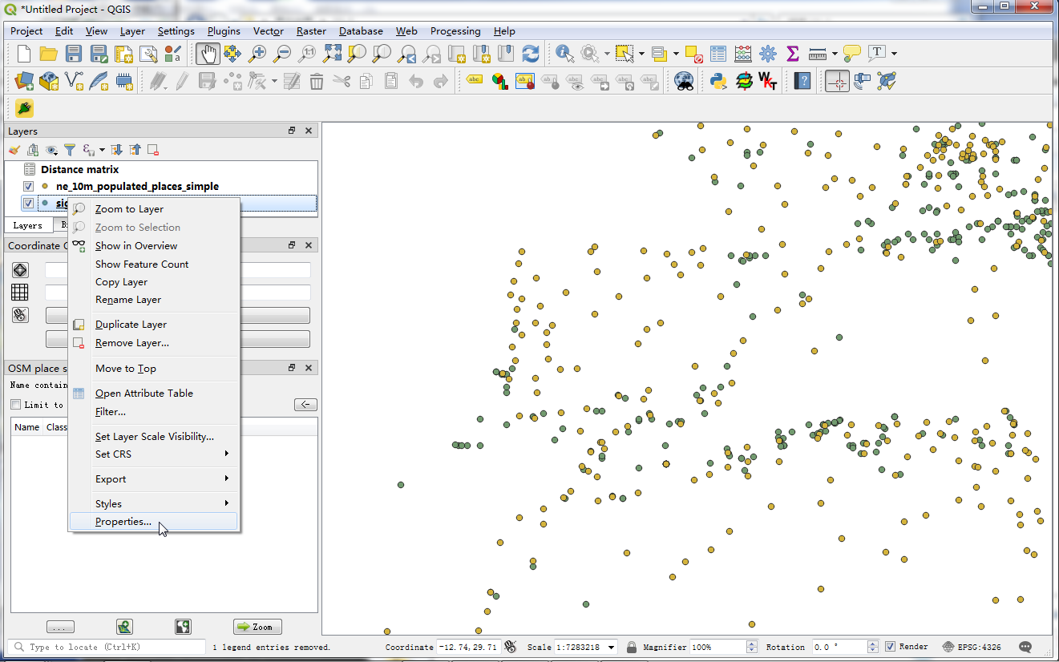Choose Open Attribute Table from context menu
The width and height of the screenshot is (1059, 662).
(154, 393)
